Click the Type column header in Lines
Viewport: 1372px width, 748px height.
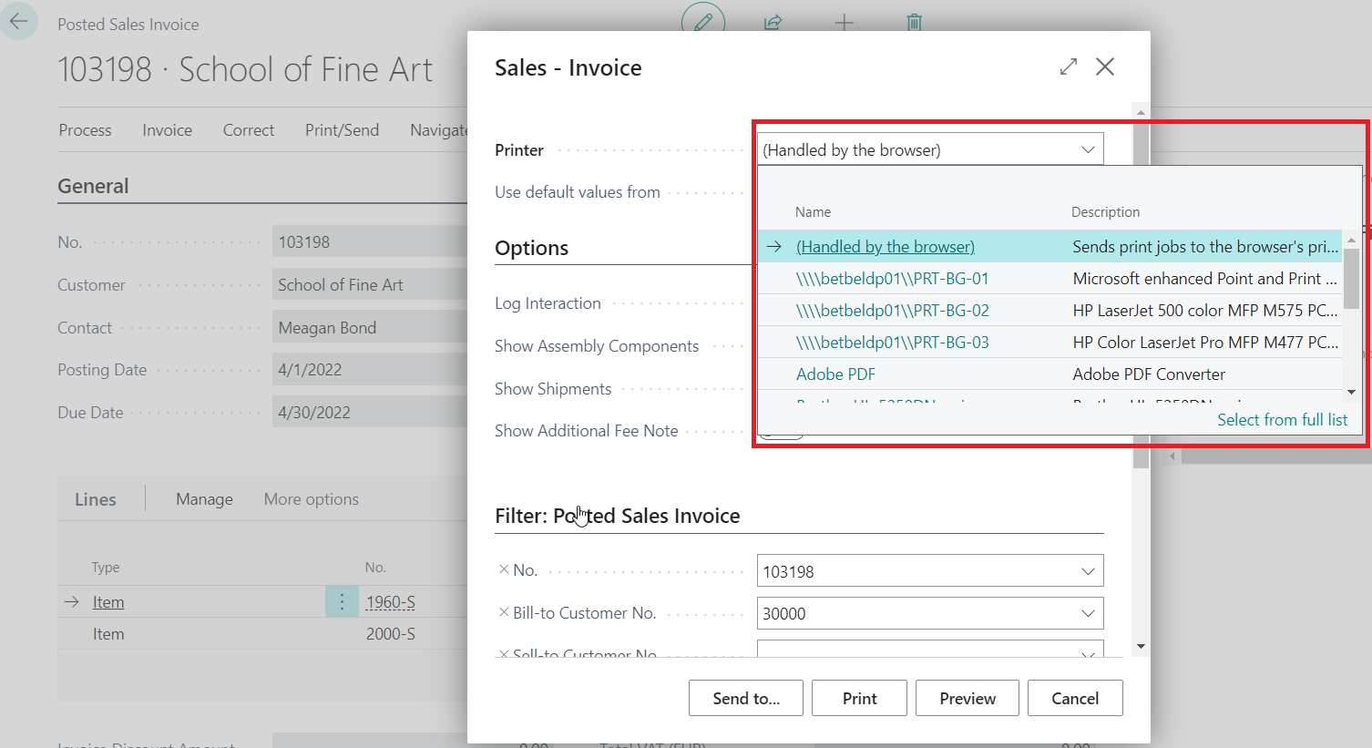pos(105,568)
